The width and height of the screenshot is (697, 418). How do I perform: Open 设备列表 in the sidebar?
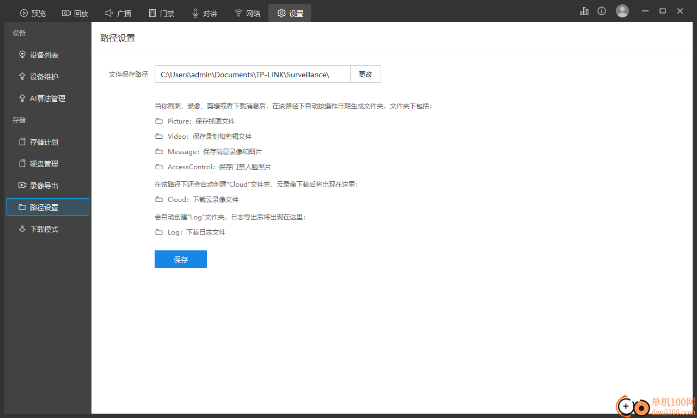[48, 55]
